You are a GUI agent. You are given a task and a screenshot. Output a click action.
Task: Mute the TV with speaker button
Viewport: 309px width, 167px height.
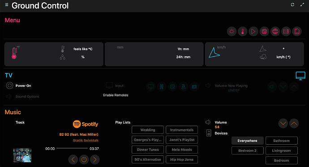coord(272,87)
